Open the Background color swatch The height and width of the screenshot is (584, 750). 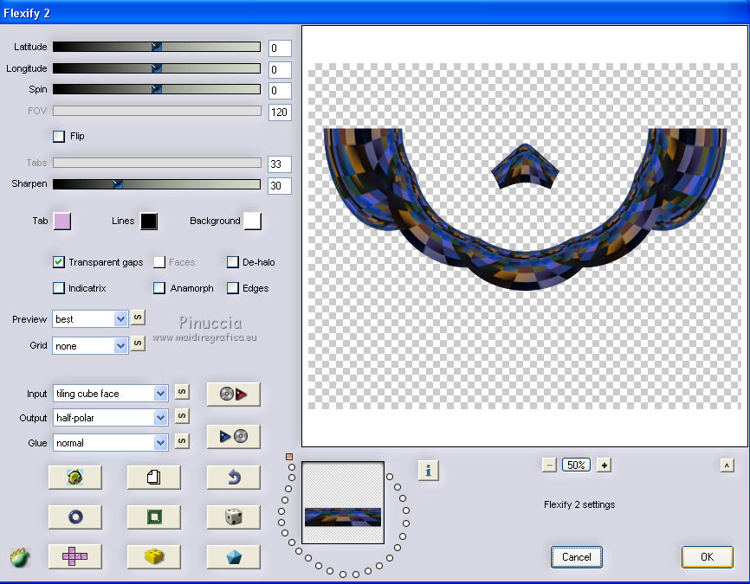click(x=253, y=221)
